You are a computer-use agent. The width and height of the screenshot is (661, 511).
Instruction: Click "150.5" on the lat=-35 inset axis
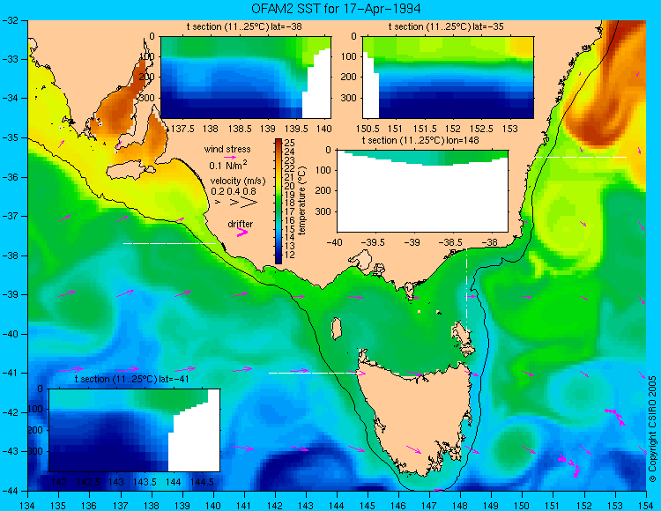(368, 129)
